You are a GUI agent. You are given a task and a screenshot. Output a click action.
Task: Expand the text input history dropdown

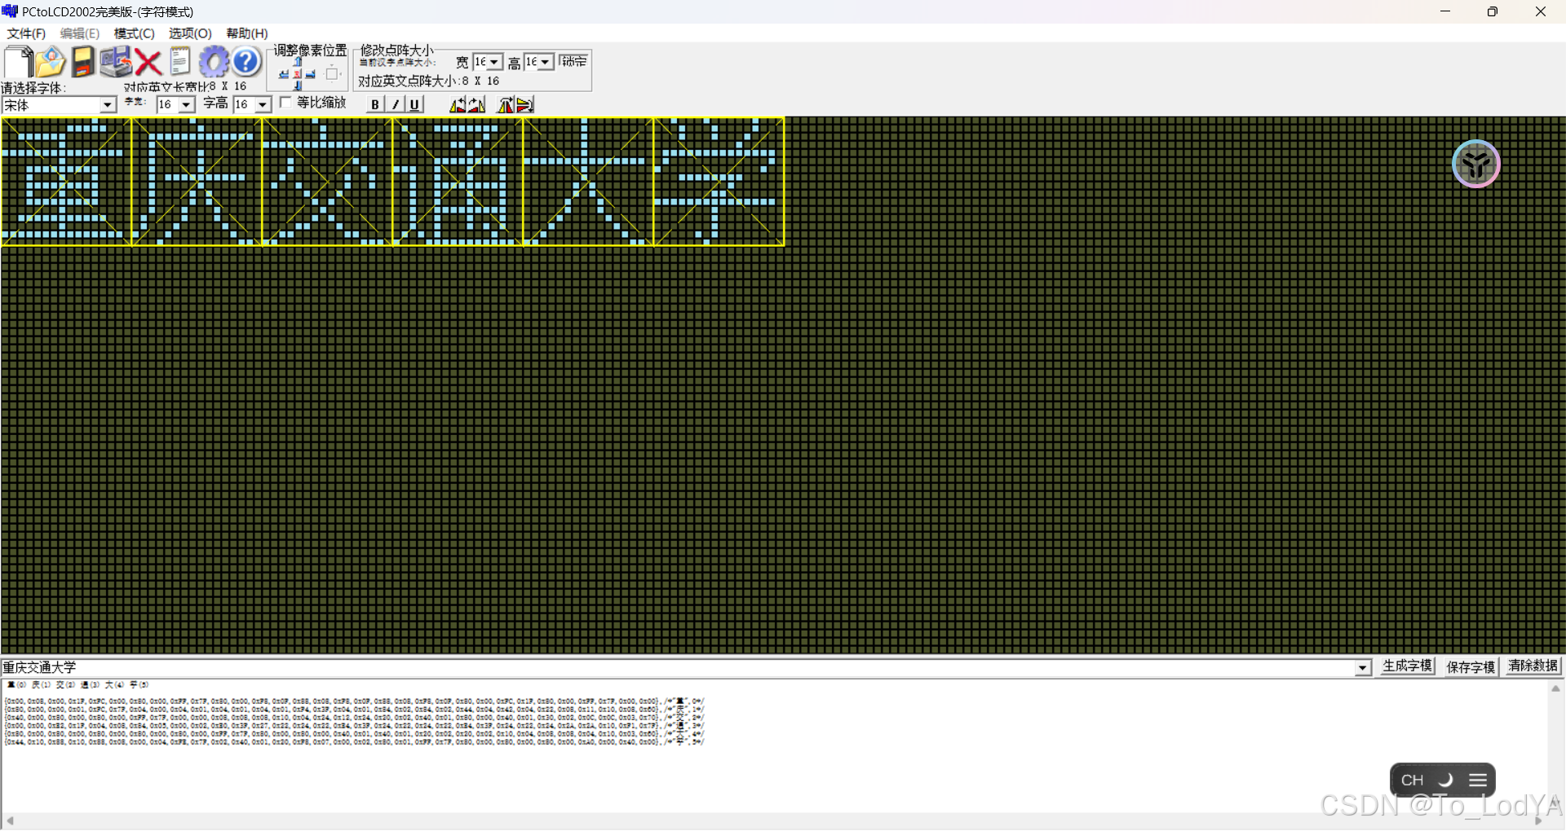1363,667
